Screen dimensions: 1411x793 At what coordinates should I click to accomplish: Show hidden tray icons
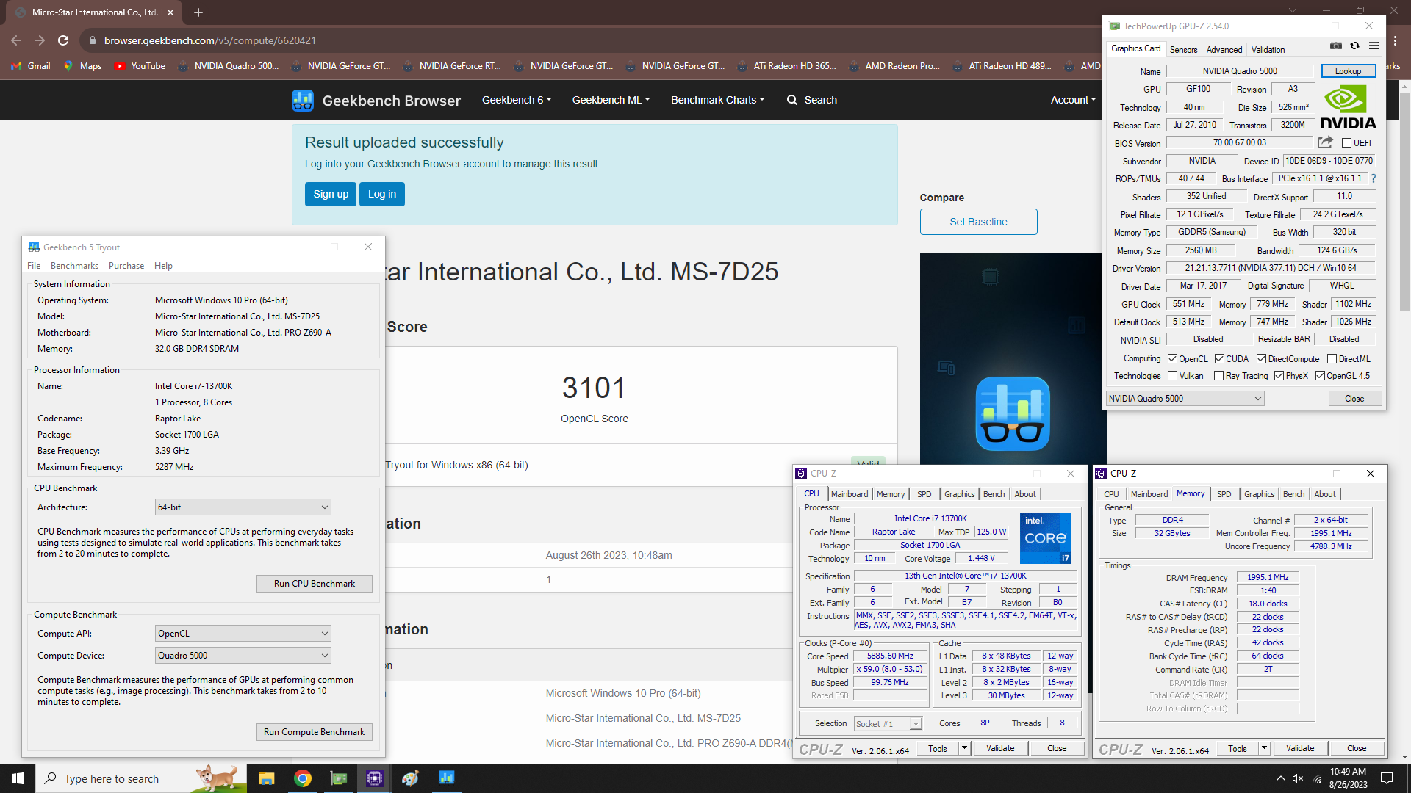tap(1280, 778)
